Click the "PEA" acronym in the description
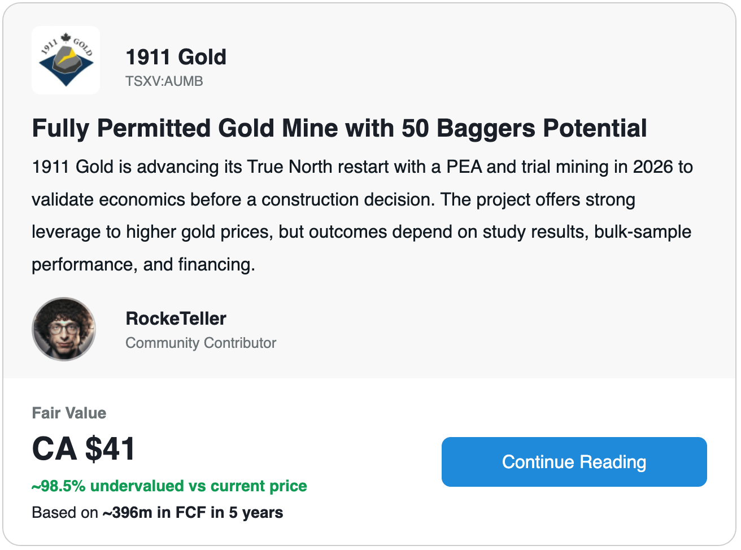Image resolution: width=741 pixels, height=550 pixels. click(464, 167)
